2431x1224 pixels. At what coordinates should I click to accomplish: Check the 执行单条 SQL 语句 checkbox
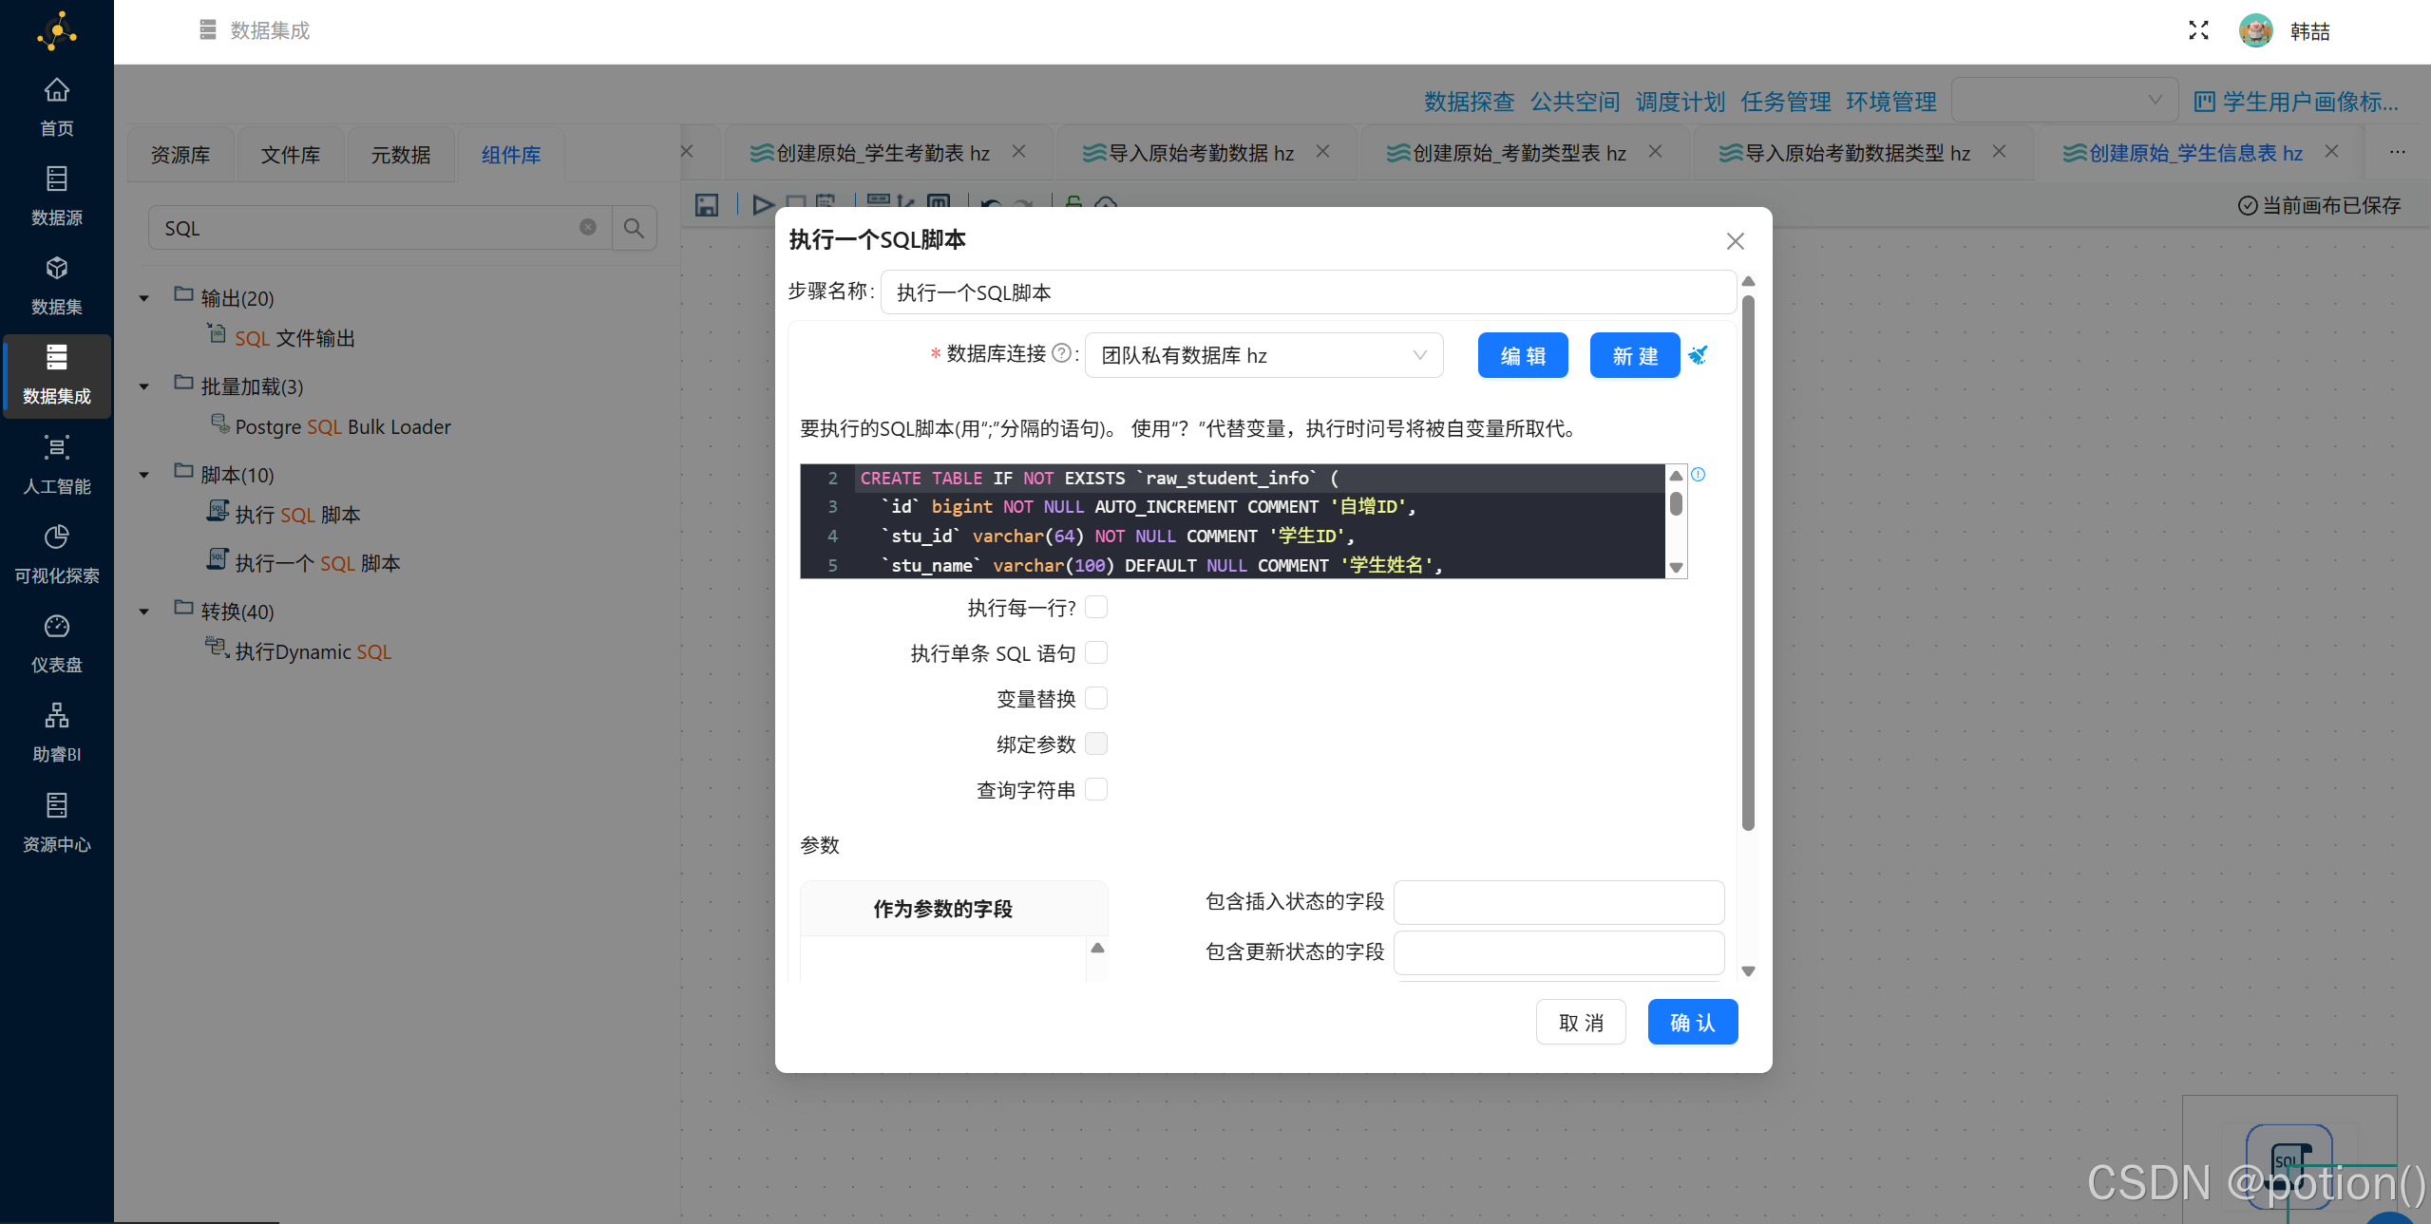(1096, 652)
